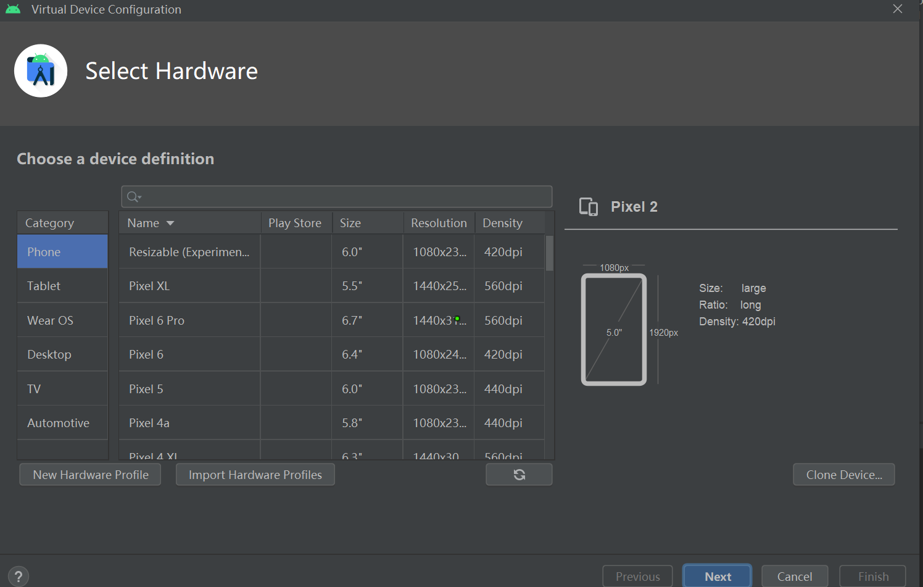Click the help question mark icon
The width and height of the screenshot is (923, 587).
pos(19,577)
